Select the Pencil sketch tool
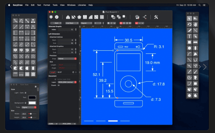215x133 pixels. (189, 72)
